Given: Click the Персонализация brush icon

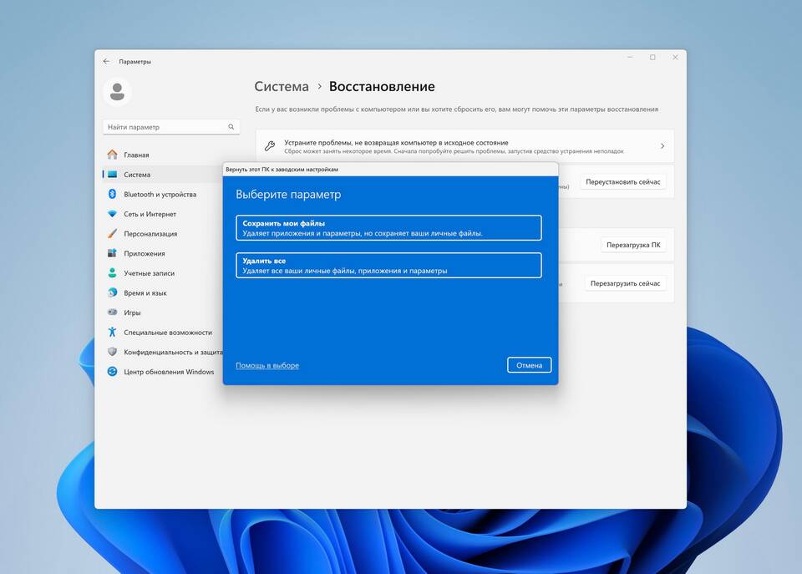Looking at the screenshot, I should click(x=112, y=234).
